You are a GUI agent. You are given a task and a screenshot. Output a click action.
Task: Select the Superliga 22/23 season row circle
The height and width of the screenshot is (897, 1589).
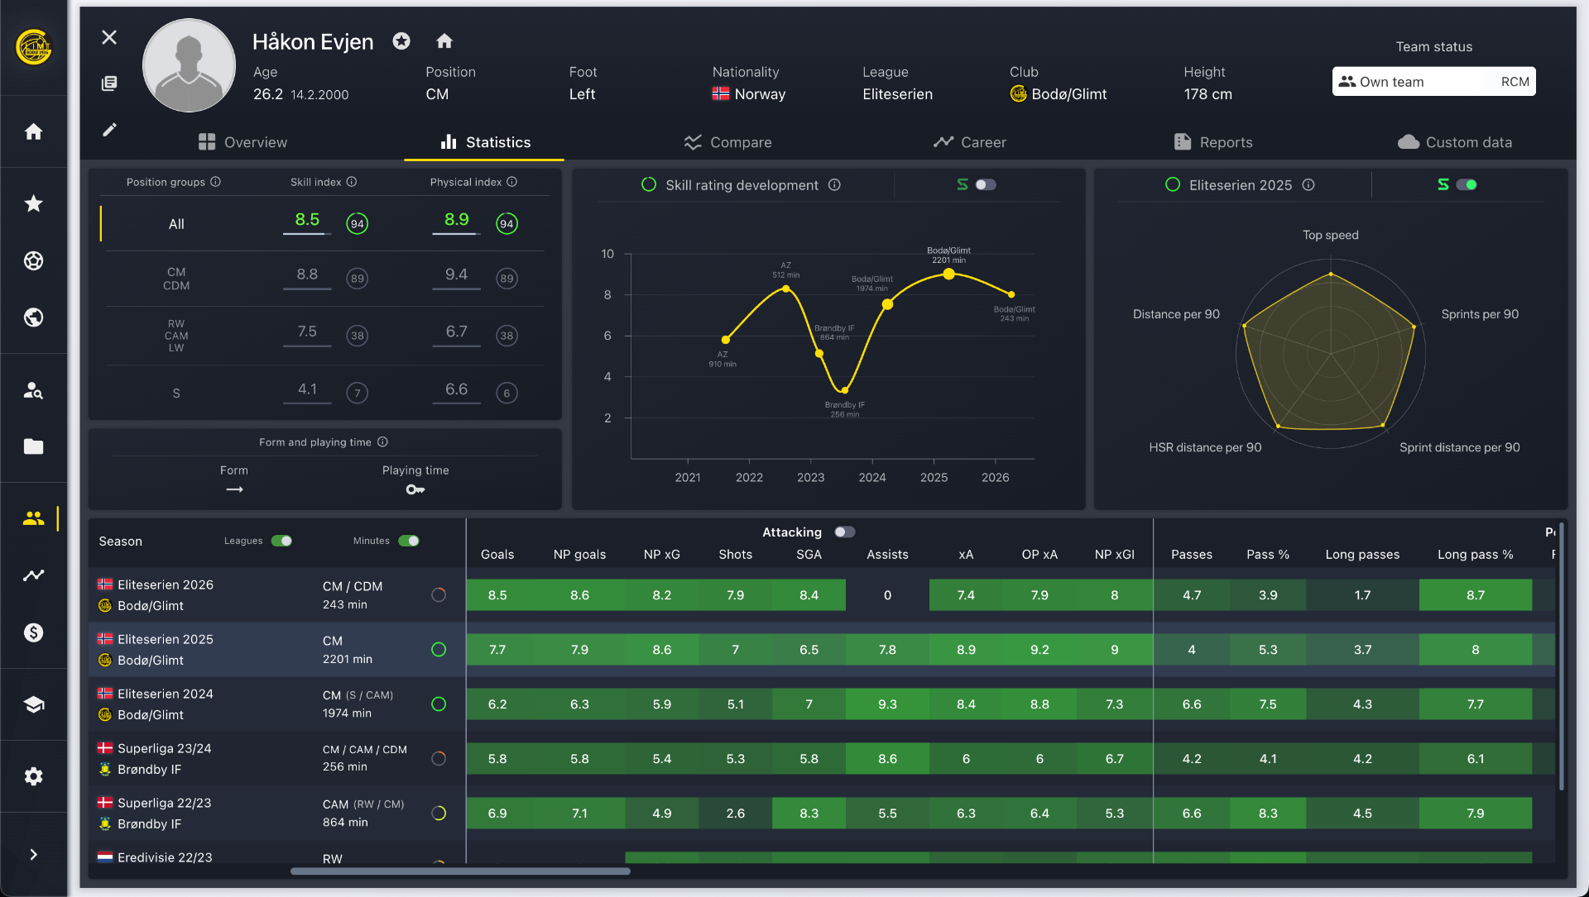pos(439,814)
